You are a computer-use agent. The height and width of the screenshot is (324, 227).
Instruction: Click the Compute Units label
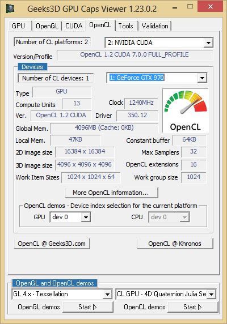[x=35, y=105]
